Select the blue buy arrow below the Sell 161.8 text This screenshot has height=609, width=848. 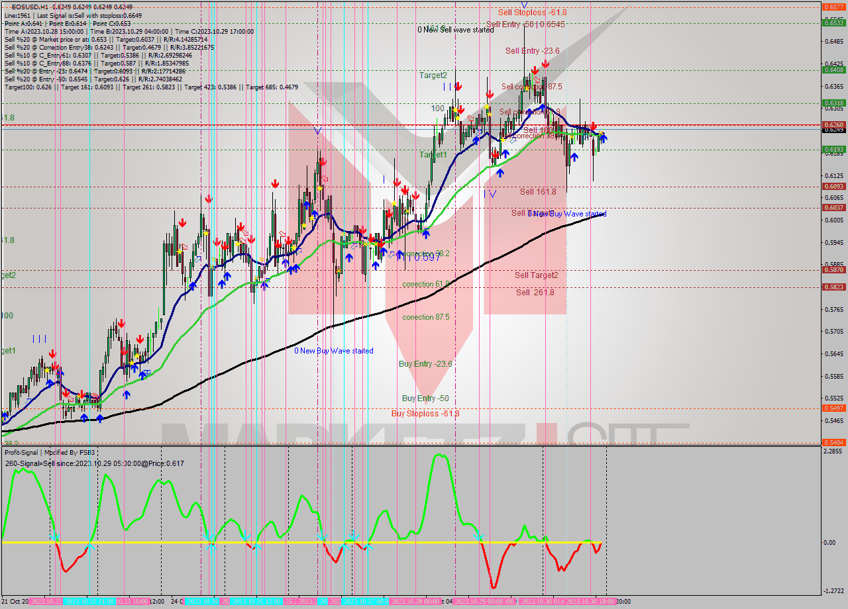[x=501, y=173]
